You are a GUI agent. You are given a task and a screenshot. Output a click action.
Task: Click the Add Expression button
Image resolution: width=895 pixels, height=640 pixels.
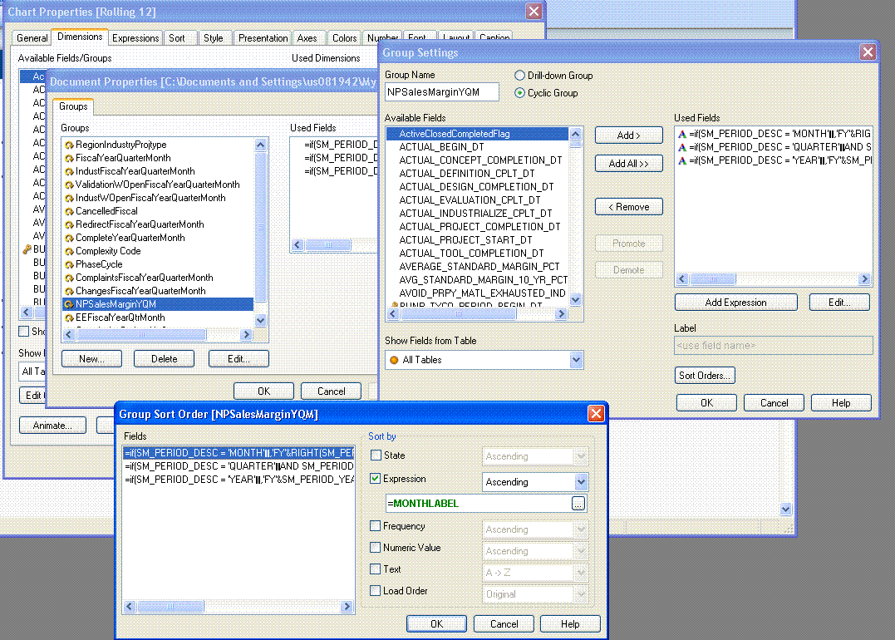[735, 303]
